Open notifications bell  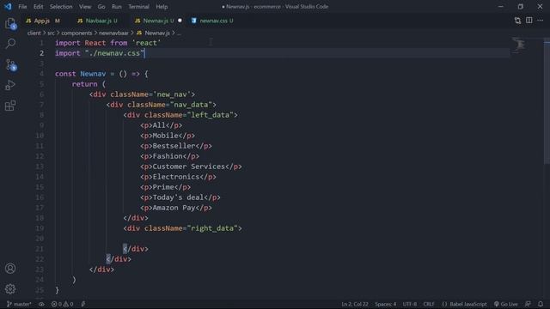(541, 304)
